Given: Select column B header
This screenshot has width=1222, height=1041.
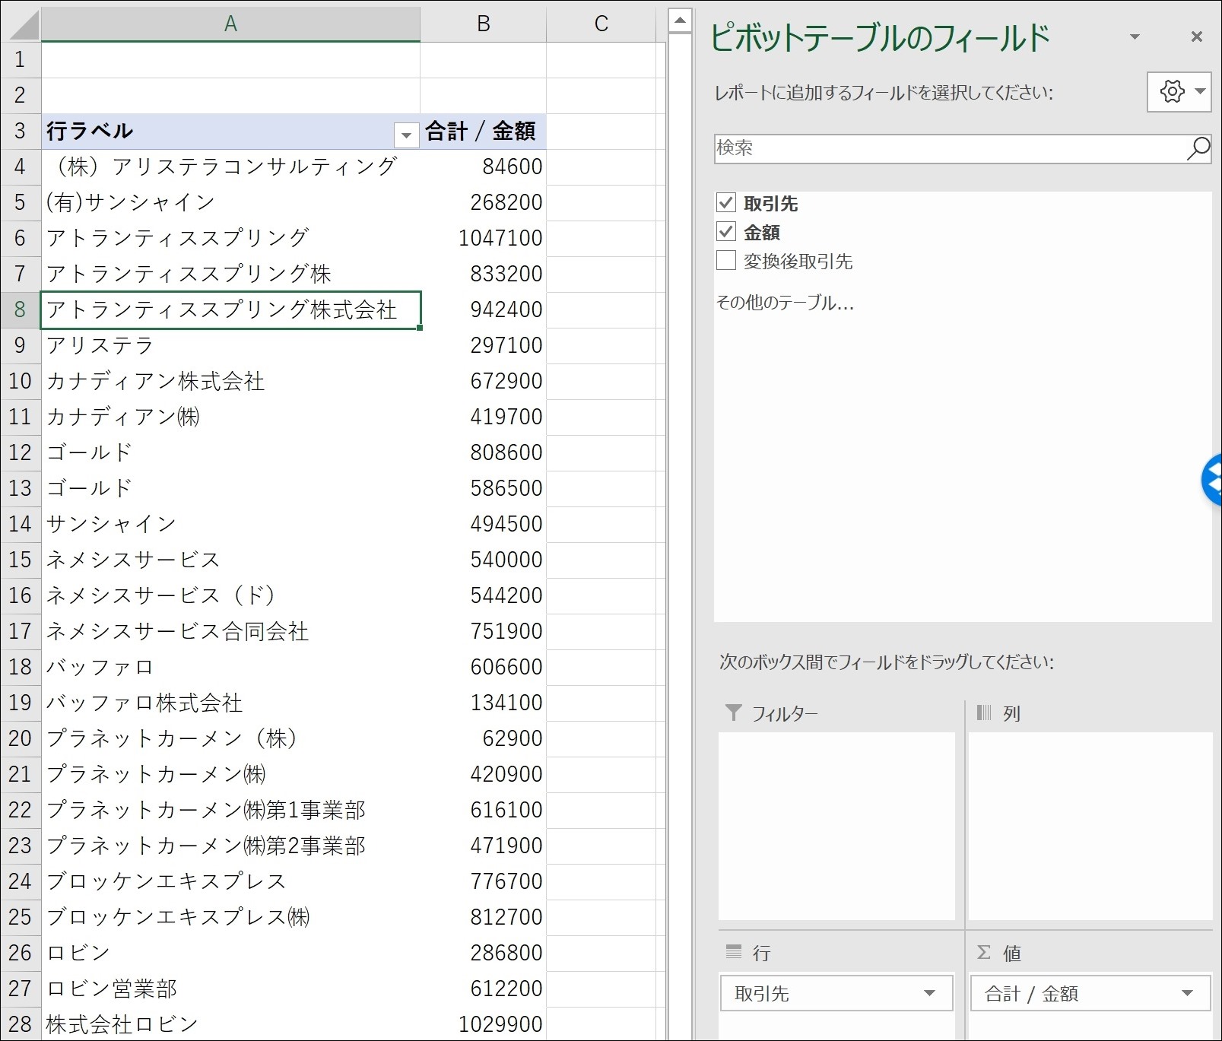Looking at the screenshot, I should 483,24.
